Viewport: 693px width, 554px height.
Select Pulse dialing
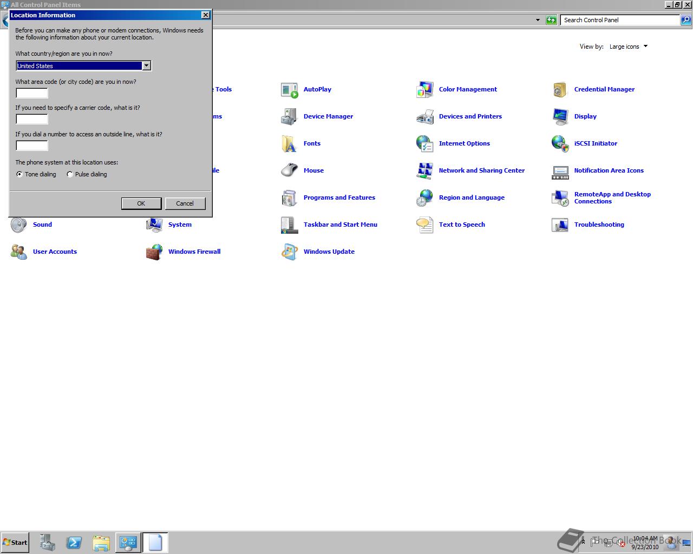point(70,174)
